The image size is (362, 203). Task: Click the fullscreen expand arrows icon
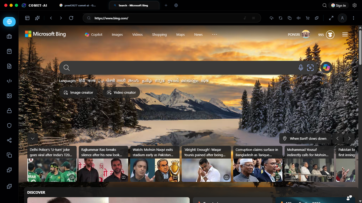[331, 18]
